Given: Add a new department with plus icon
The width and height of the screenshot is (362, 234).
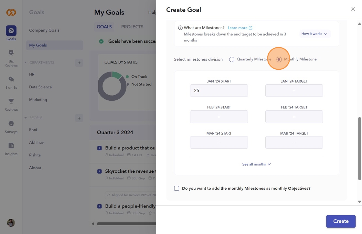Looking at the screenshot, I should [79, 63].
